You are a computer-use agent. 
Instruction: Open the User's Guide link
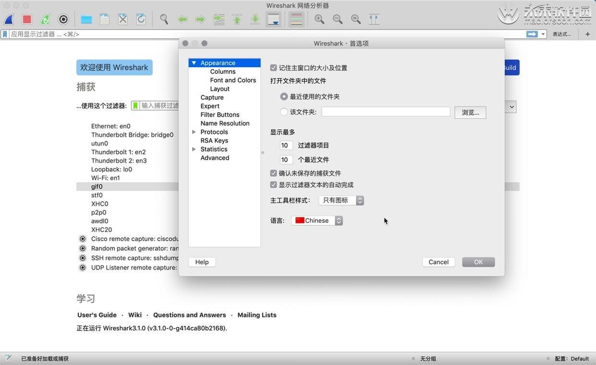click(97, 315)
